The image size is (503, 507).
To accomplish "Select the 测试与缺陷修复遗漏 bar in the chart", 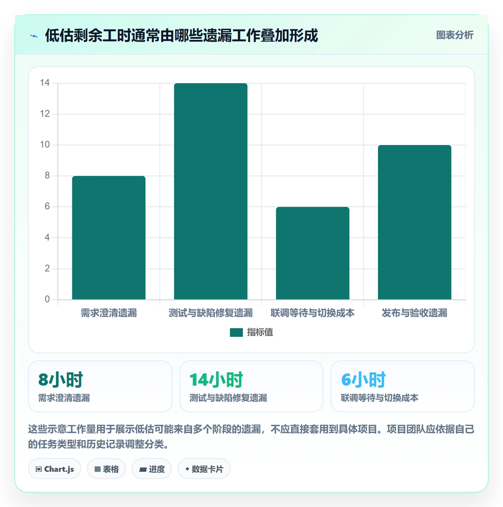I will coord(211,191).
